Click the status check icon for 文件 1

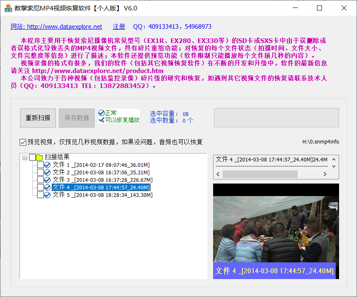pos(48,165)
